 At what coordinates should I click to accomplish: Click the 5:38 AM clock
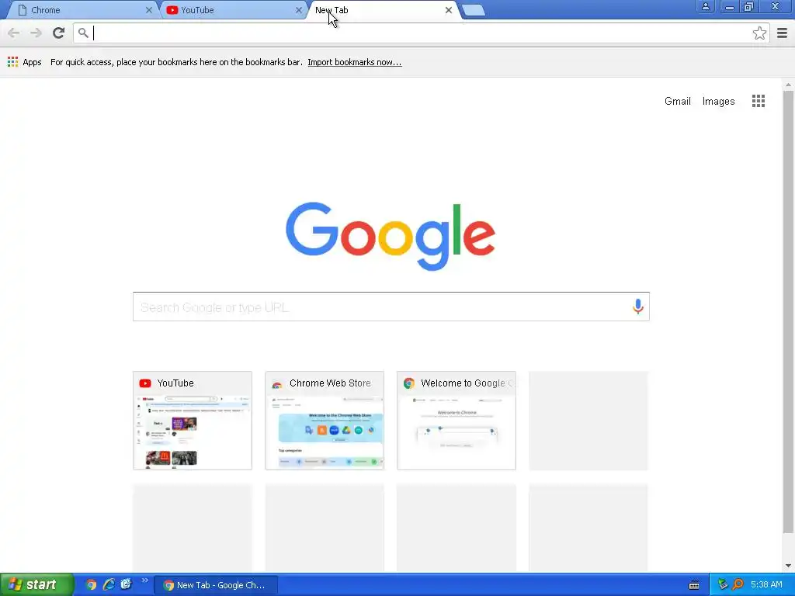766,585
